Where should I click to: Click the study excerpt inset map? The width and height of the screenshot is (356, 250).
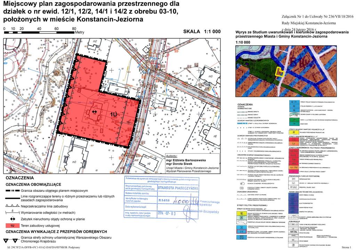286,71
